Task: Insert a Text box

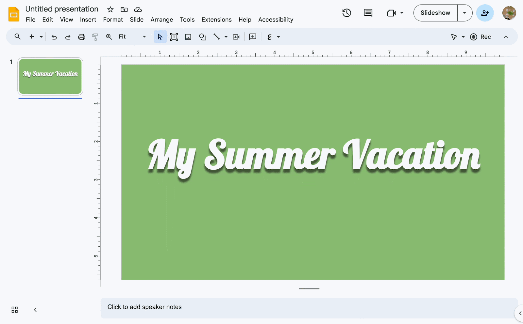Action: tap(174, 37)
